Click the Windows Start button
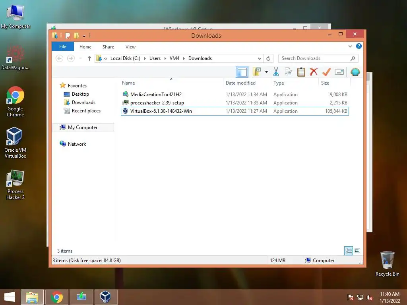This screenshot has width=407, height=305. pyautogui.click(x=10, y=297)
